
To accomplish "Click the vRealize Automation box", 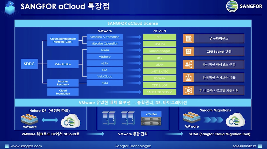I will (105, 37).
